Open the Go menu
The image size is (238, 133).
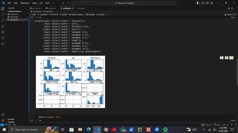(41, 3)
